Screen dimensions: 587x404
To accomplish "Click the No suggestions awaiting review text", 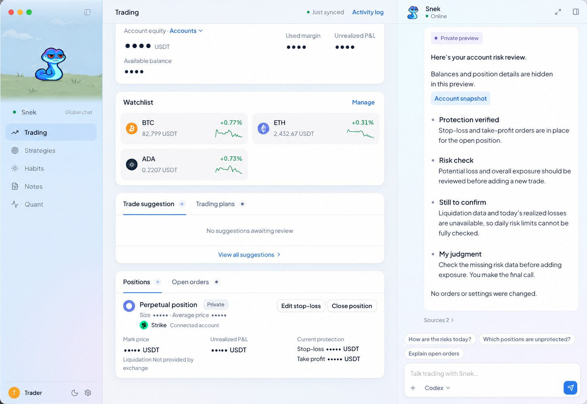I will 249,231.
